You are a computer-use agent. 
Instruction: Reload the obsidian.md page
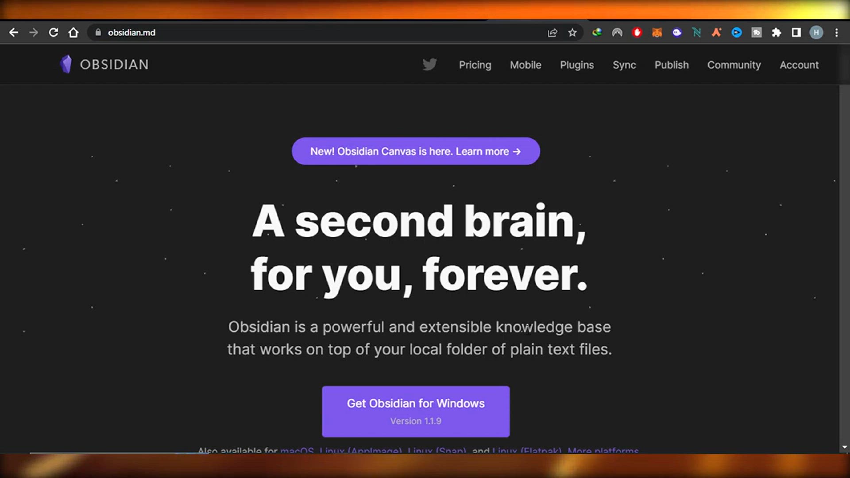(53, 32)
